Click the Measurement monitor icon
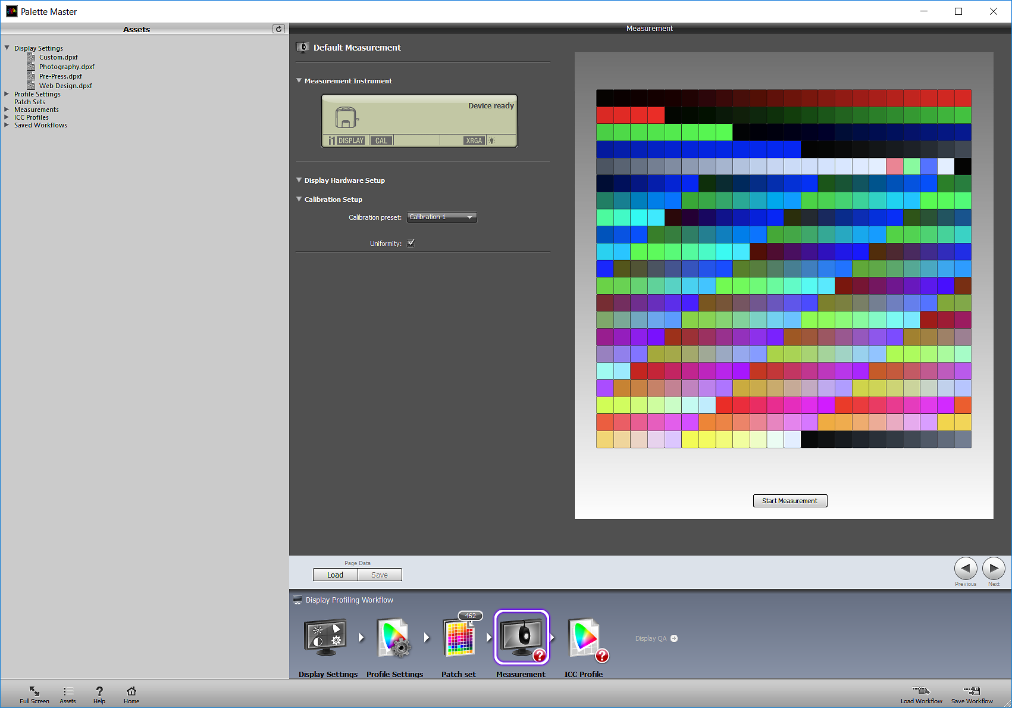Viewport: 1012px width, 708px height. 521,635
